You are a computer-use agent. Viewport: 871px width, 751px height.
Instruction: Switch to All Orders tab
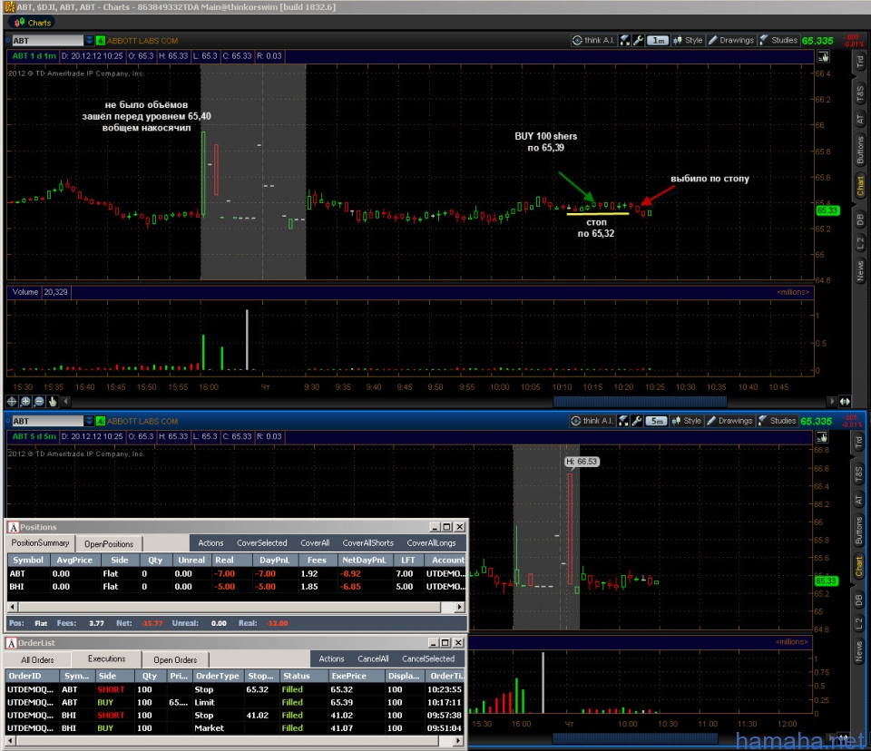[x=38, y=660]
